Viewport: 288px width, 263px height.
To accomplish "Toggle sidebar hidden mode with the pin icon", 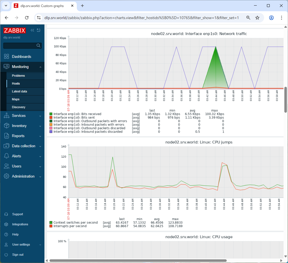I will [x=38, y=30].
